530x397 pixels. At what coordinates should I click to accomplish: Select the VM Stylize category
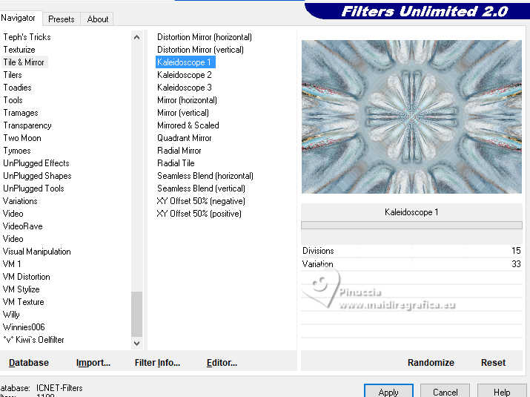pos(21,289)
